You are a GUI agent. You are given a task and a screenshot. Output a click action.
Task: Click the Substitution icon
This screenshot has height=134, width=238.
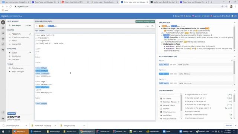(10, 56)
